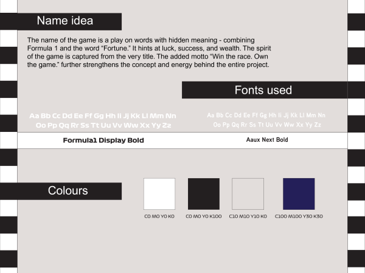Viewport: 365px width, 273px height.
Task: Pick the light grey colour swatch
Action: 248,193
